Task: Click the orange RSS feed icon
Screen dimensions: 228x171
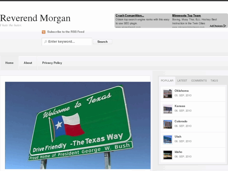Action: pos(44,32)
